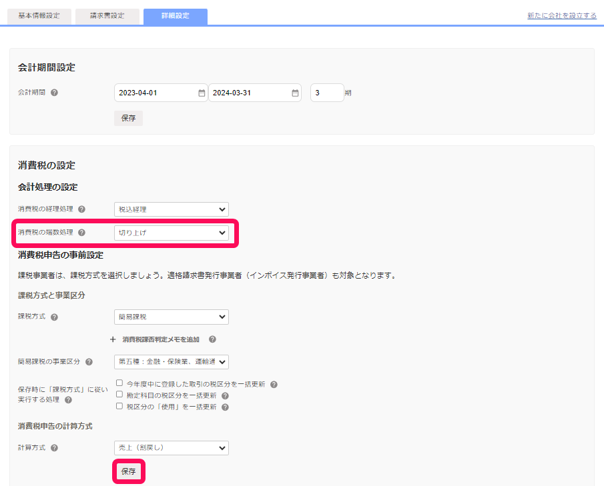The height and width of the screenshot is (486, 604).
Task: Show help for 消費税の経理処理
Action: coord(81,209)
